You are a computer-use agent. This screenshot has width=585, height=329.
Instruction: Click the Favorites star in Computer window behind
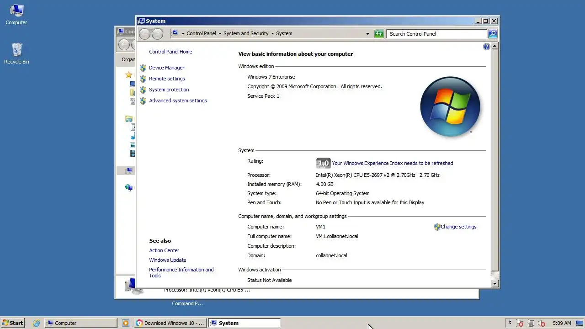[129, 75]
